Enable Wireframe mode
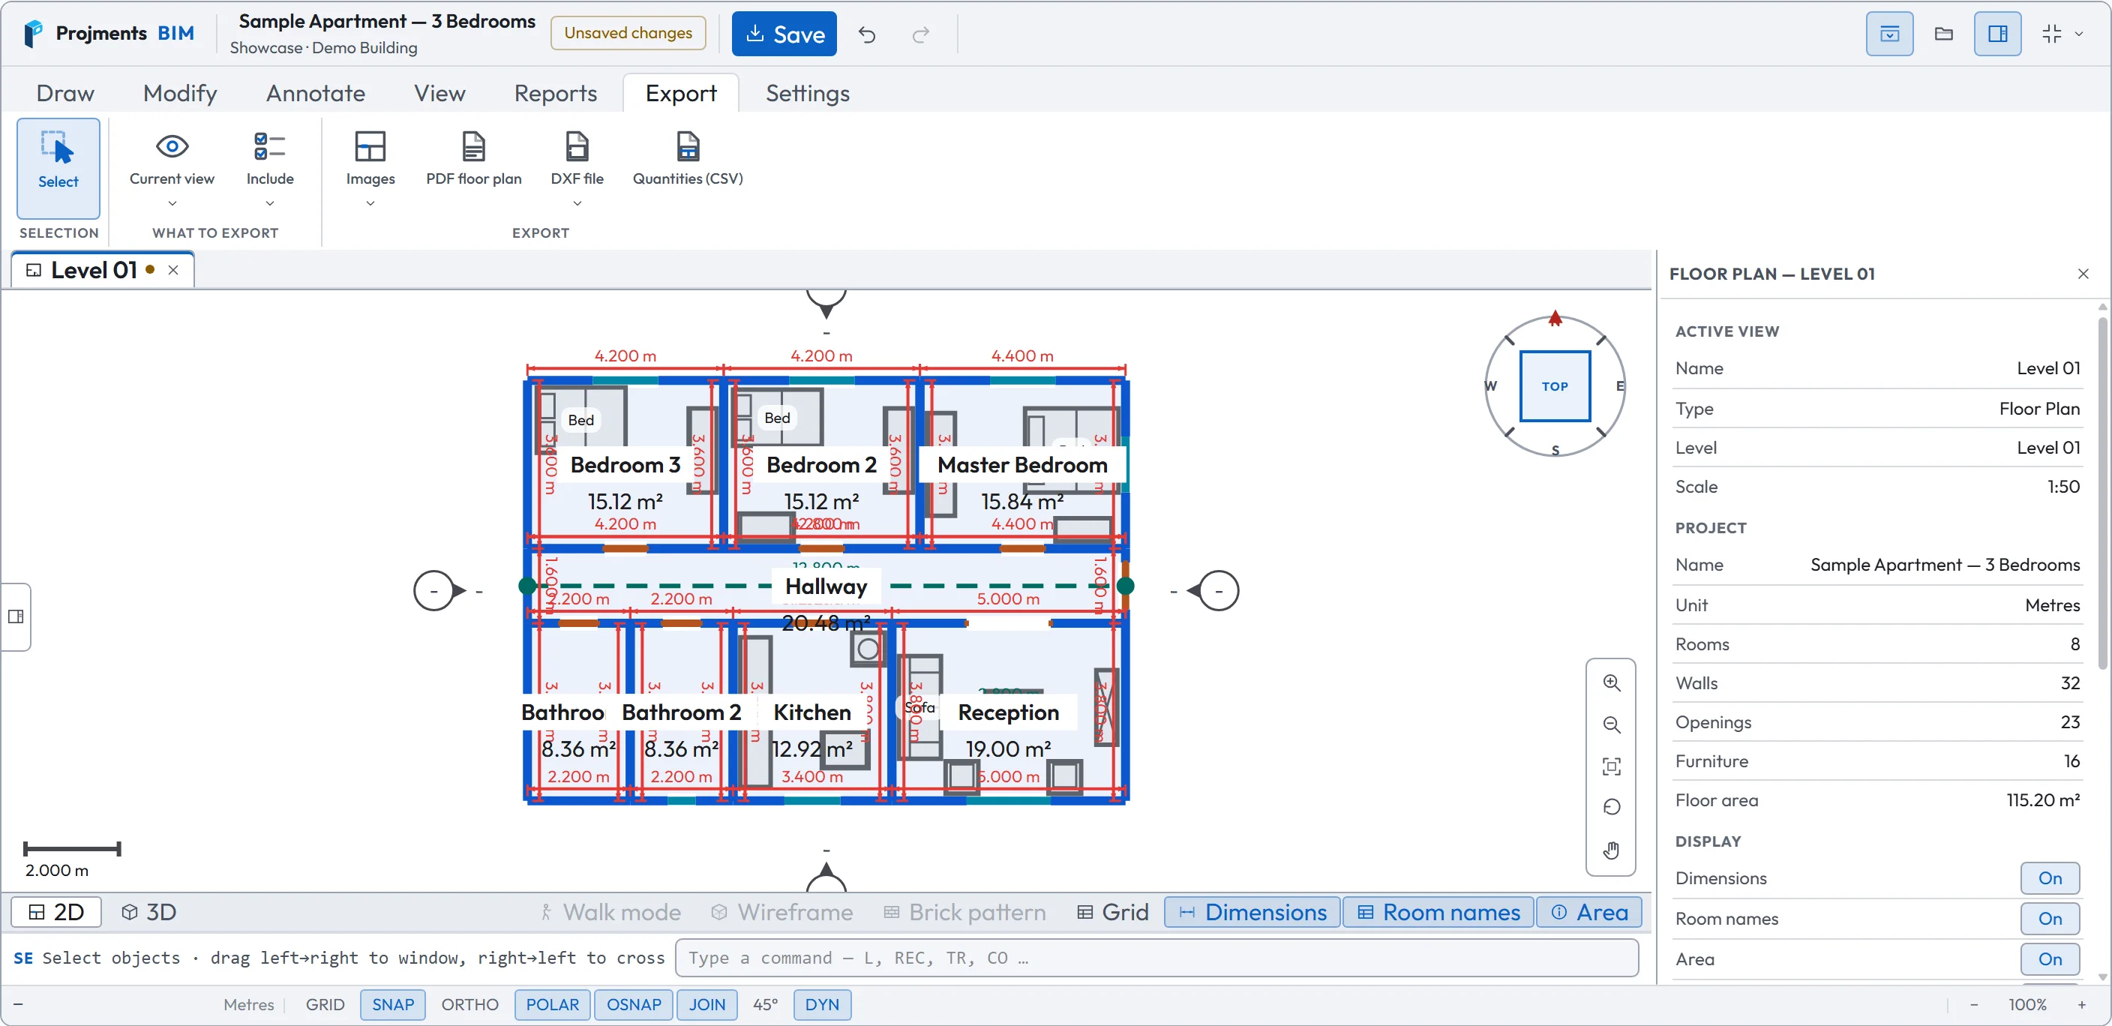2112x1026 pixels. point(782,912)
